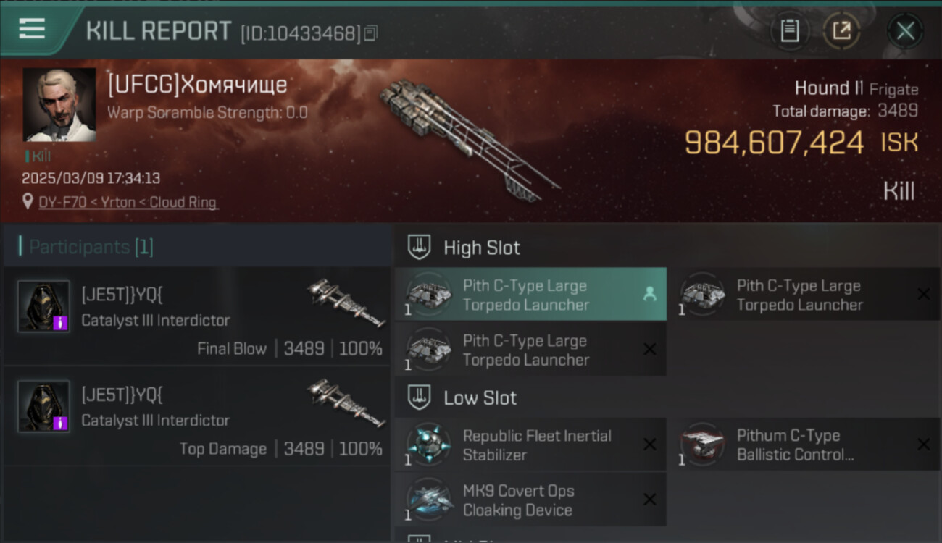Viewport: 942px width, 543px height.
Task: Click the victim name [UFCG]Хомячище
Action: coord(197,85)
